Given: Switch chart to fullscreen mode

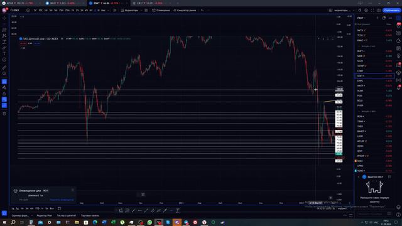Looking at the screenshot, I should coord(372,10).
